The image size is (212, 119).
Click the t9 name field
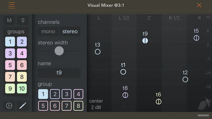[59, 73]
